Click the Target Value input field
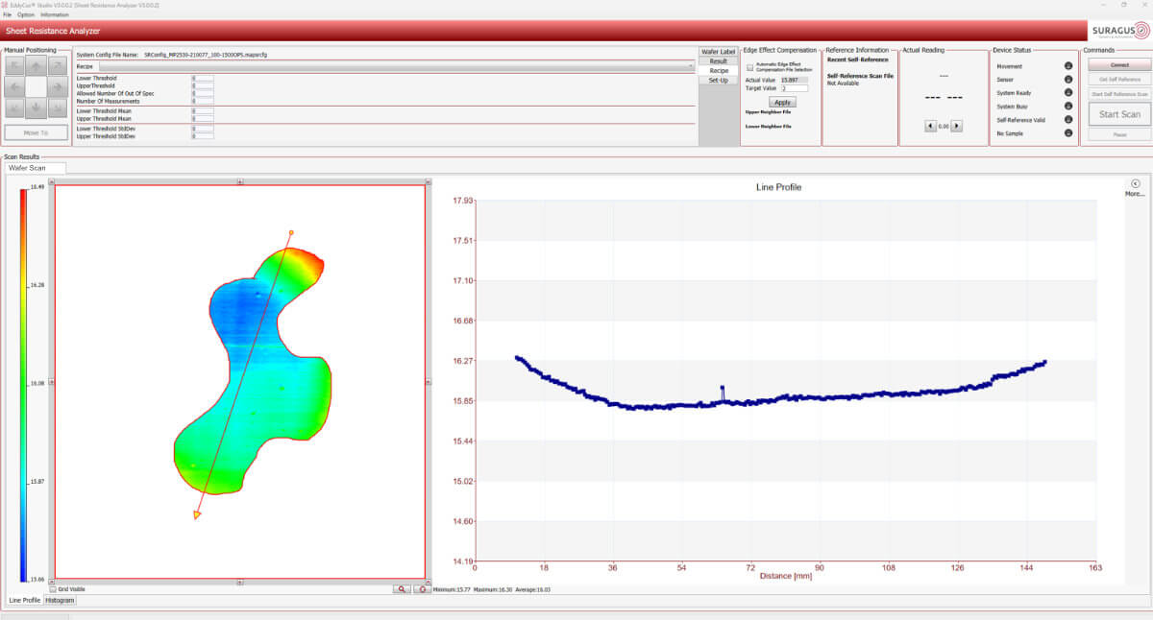The height and width of the screenshot is (620, 1153). 794,88
